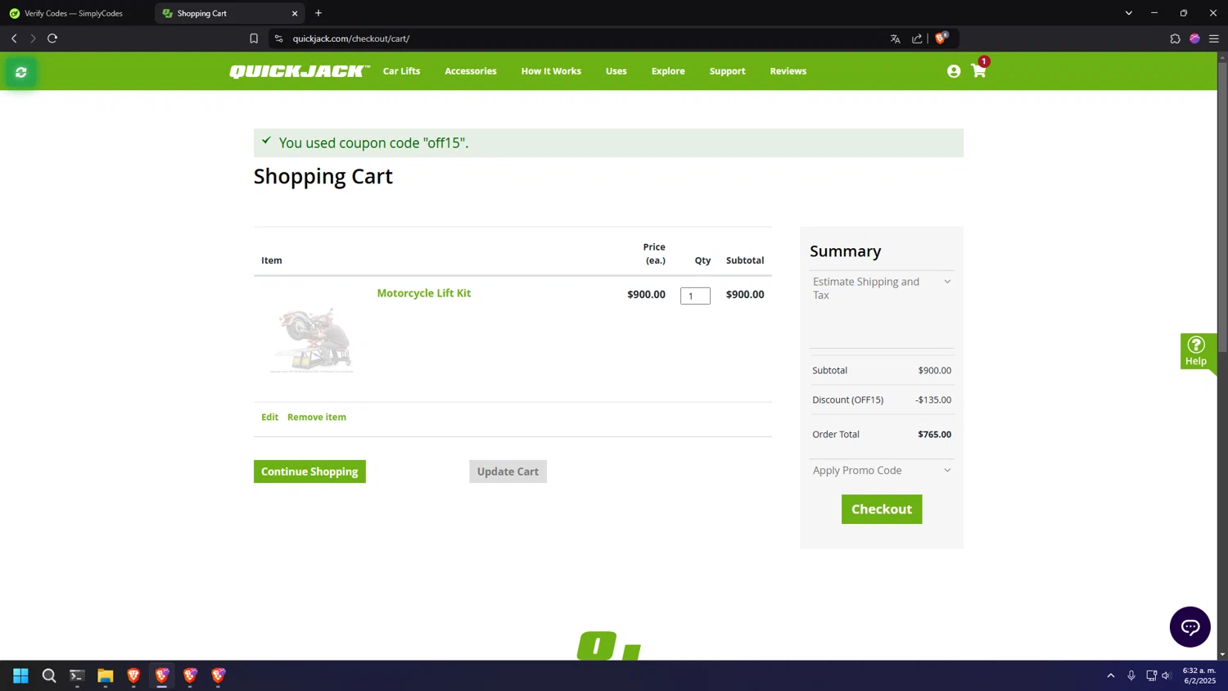Click the first Brave icon in taskbar
Viewport: 1228px width, 691px height.
133,675
